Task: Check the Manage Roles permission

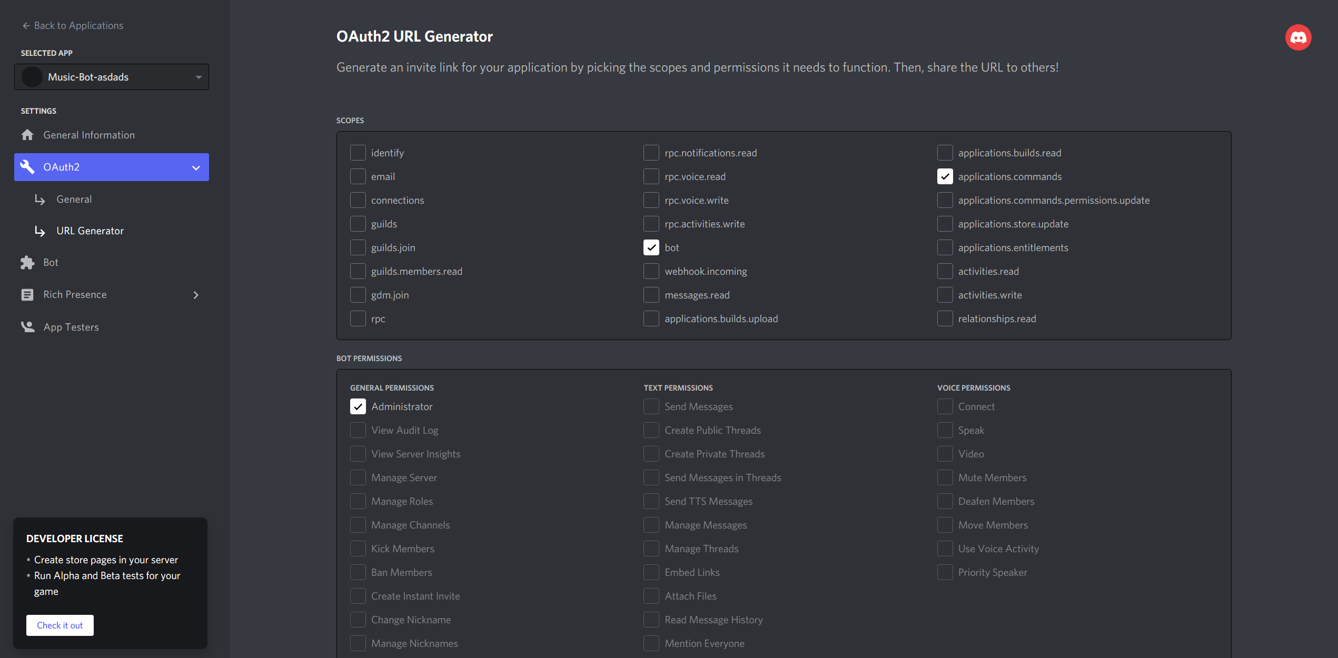Action: coord(358,501)
